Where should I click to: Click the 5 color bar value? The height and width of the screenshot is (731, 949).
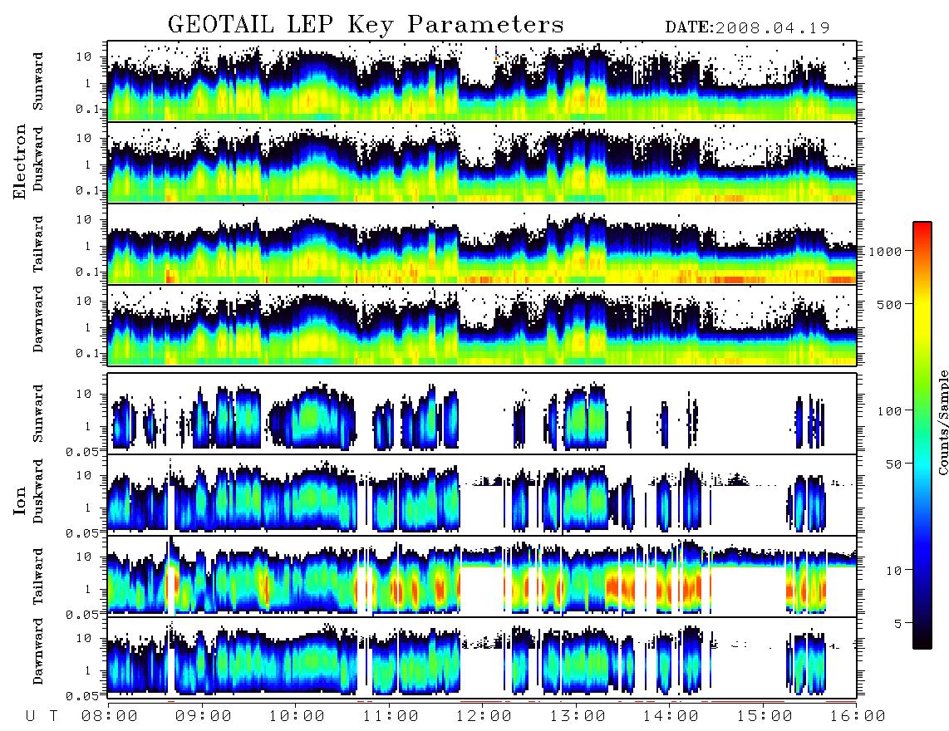[897, 624]
